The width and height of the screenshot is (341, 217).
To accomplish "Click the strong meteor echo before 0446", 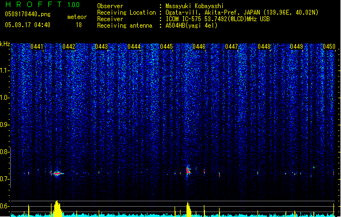I will [188, 171].
